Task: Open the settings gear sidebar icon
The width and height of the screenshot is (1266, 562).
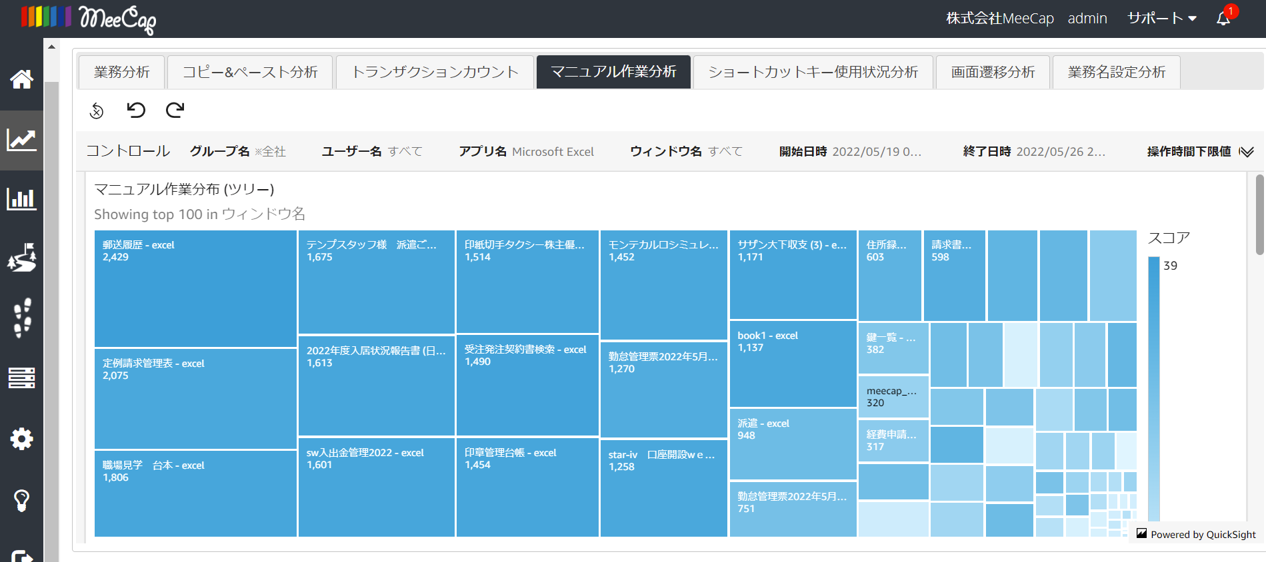Action: click(21, 439)
